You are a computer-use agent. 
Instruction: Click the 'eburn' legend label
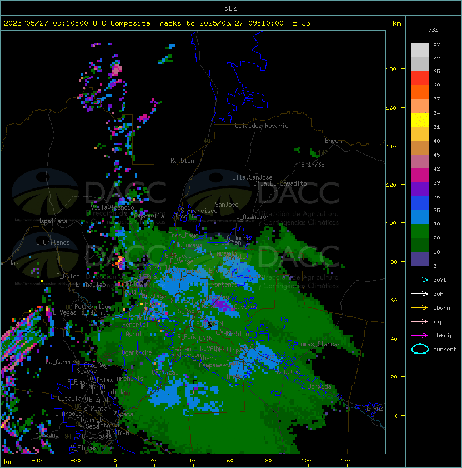[441, 308]
